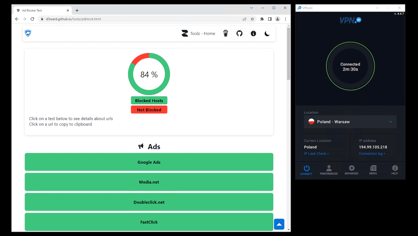Bookmark the page via the star icon
Screen dimensions: 418x236
(x=252, y=19)
